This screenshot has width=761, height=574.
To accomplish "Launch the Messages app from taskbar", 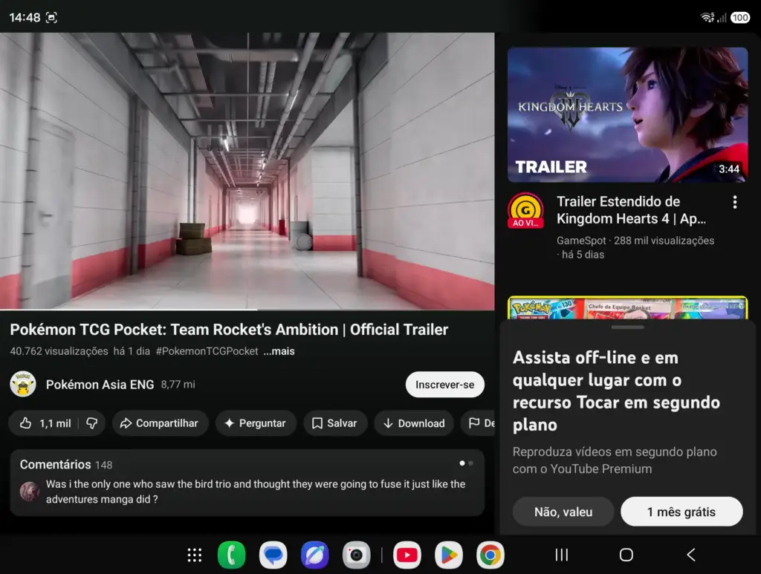I will (x=273, y=555).
